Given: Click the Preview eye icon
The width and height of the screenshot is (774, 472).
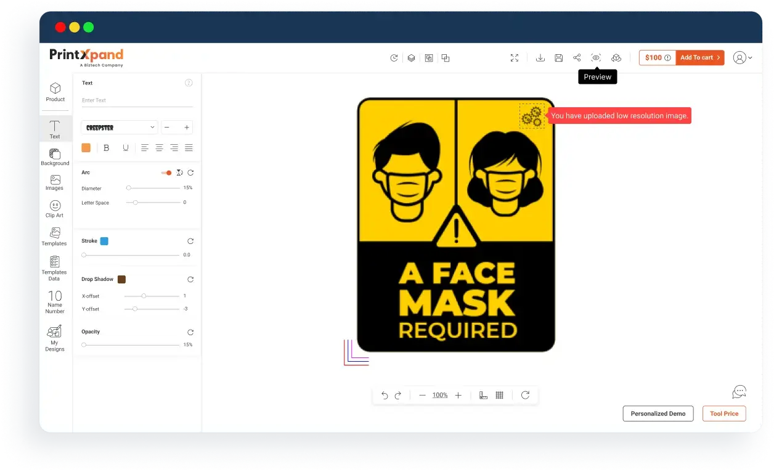Looking at the screenshot, I should coord(596,58).
